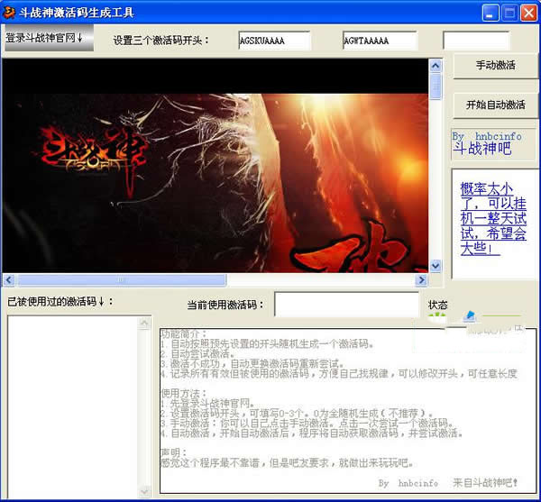541x502 pixels.
Task: Click the horizontal scrollbar left arrow
Action: pyautogui.click(x=8, y=280)
